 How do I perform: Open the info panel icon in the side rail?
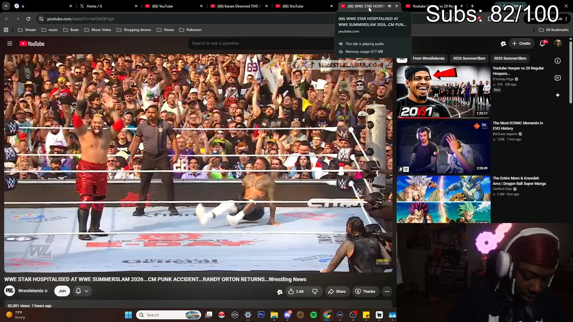click(558, 61)
